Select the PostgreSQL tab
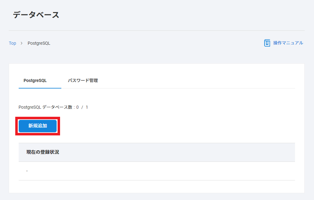314x200 pixels. (x=35, y=80)
